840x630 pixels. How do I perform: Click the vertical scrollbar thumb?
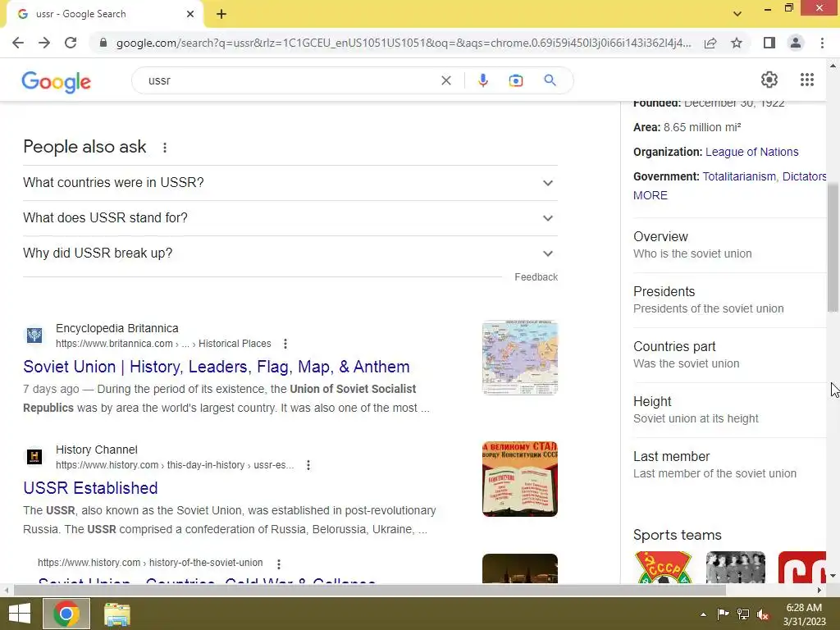(x=833, y=247)
